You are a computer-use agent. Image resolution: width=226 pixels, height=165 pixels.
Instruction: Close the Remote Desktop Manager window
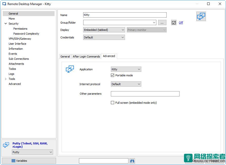point(220,4)
